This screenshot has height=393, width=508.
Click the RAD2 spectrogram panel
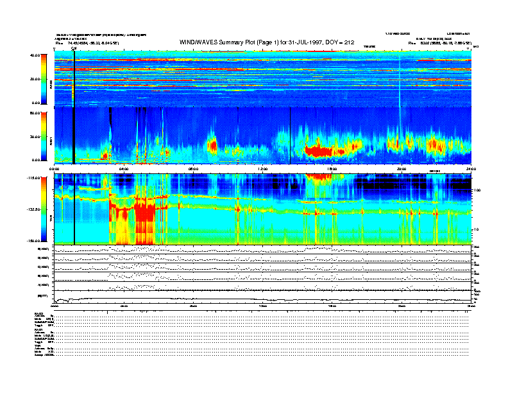coord(263,79)
